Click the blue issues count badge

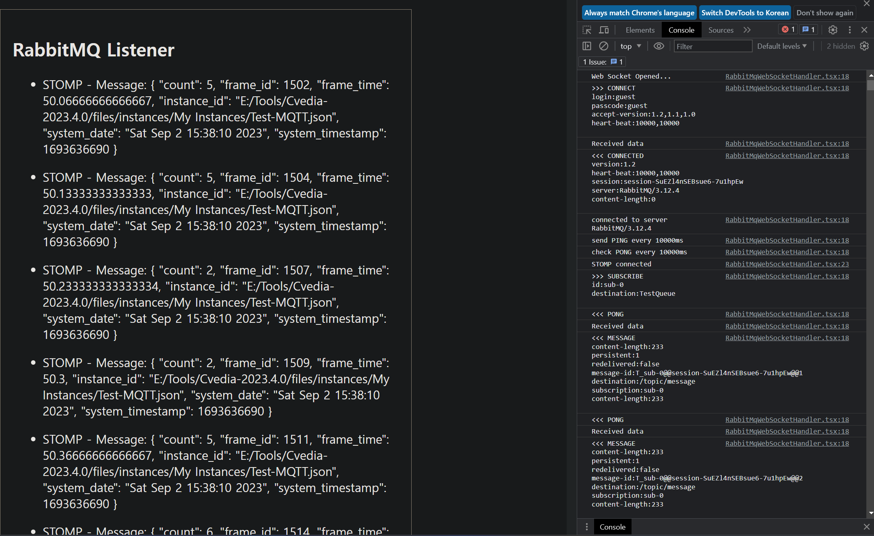(809, 29)
